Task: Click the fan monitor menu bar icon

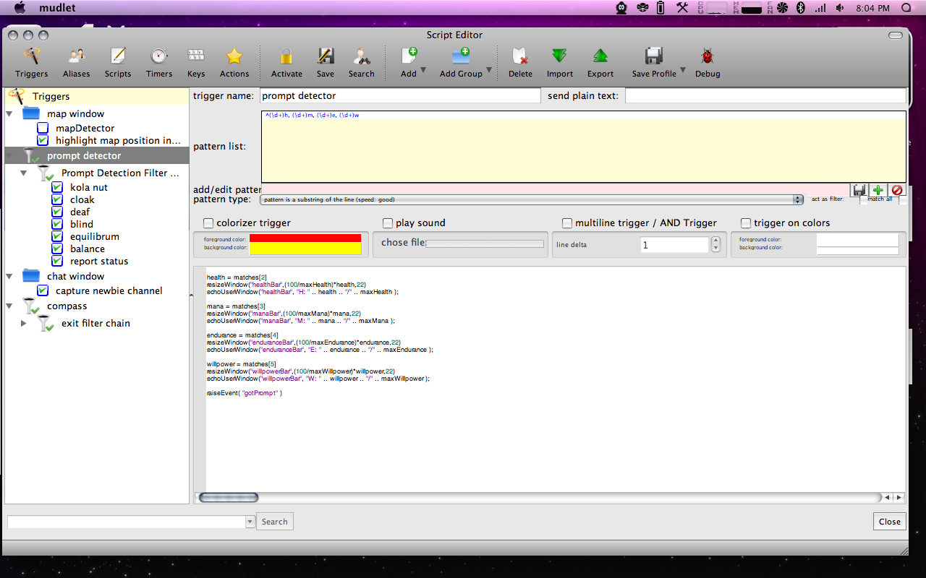Action: [x=781, y=8]
